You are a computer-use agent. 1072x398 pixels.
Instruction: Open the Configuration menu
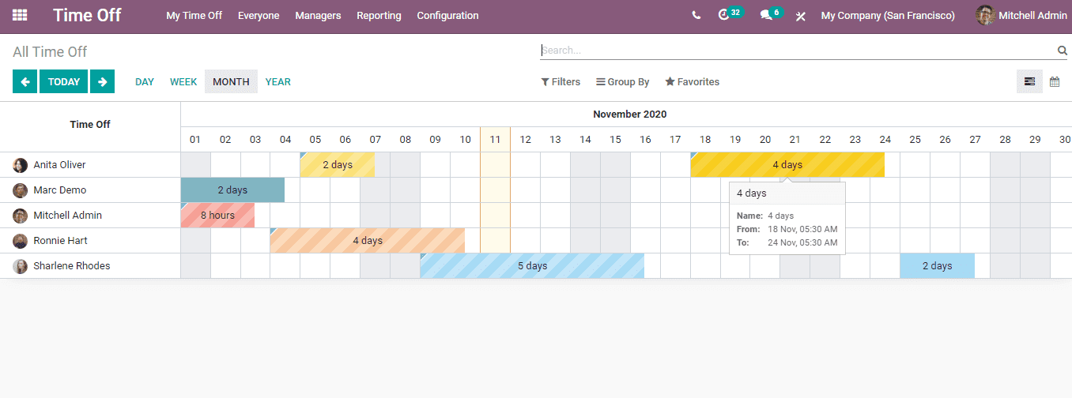click(447, 15)
